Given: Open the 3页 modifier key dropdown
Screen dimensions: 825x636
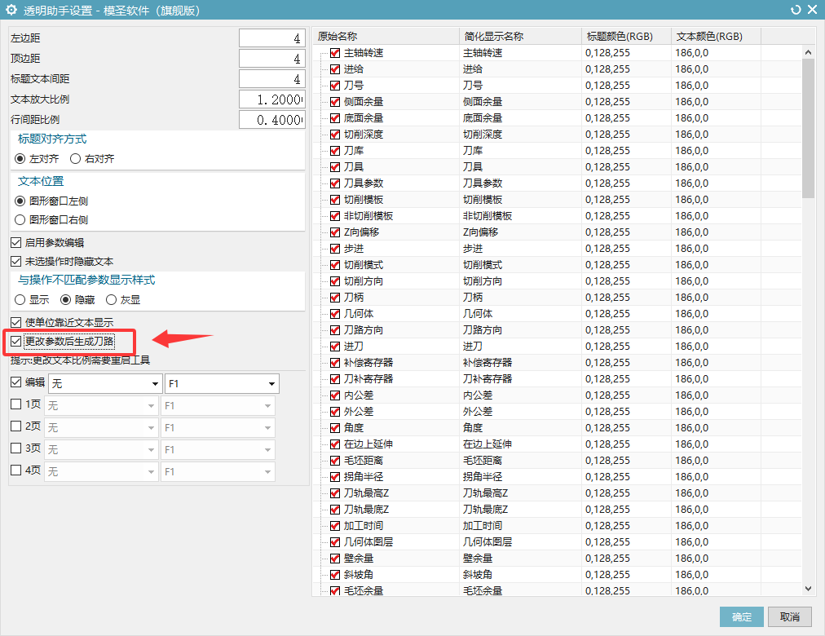Looking at the screenshot, I should pos(101,450).
